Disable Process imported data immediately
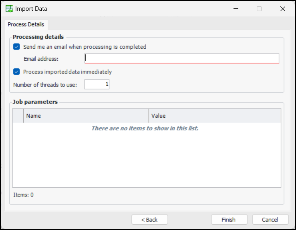Screen dimensions: 296x230 pyautogui.click(x=16, y=72)
